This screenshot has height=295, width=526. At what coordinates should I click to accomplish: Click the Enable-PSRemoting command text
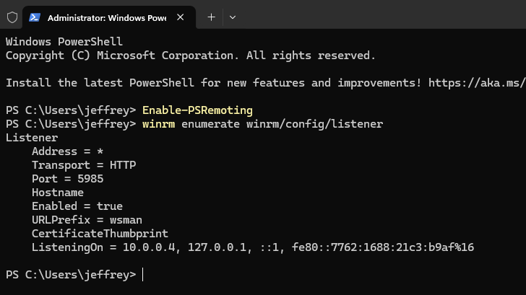click(197, 110)
